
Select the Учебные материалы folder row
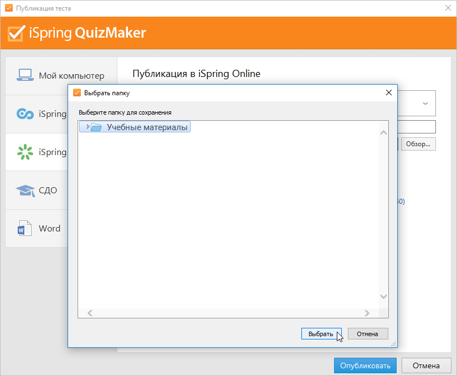coord(135,127)
